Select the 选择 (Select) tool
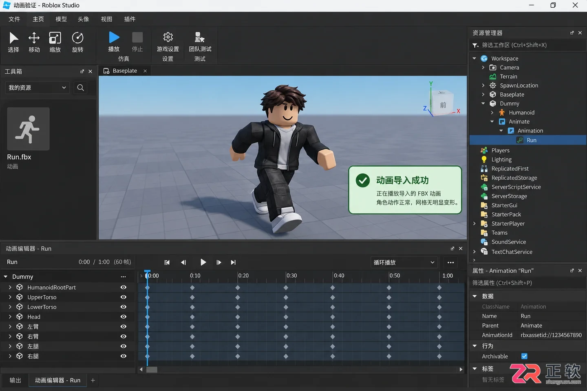 [13, 42]
